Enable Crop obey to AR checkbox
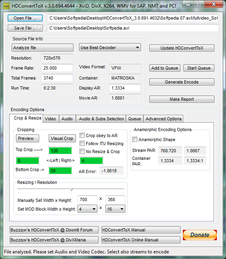 coord(82,135)
